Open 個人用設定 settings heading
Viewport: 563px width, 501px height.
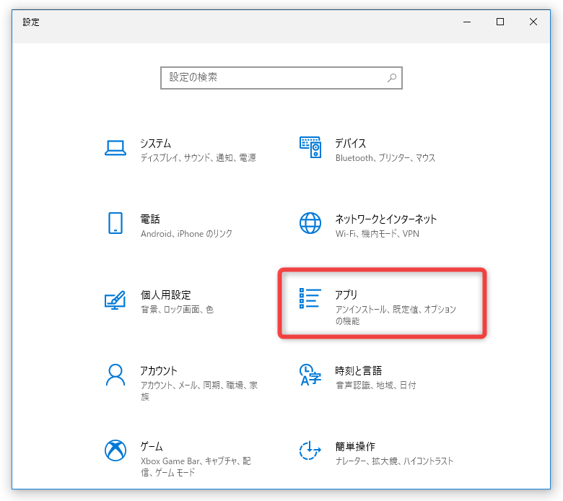coord(165,295)
